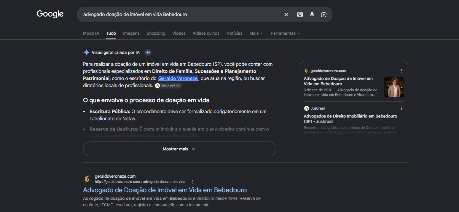Click Escritura Pública bullet text
Screen dimensions: 459x212
(x=178, y=115)
